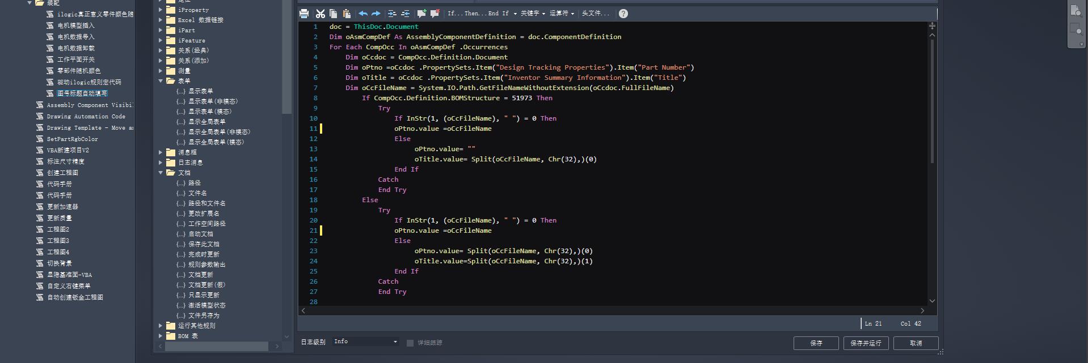Open the 运算符 operators dropdown
The height and width of the screenshot is (363, 1088).
click(562, 14)
